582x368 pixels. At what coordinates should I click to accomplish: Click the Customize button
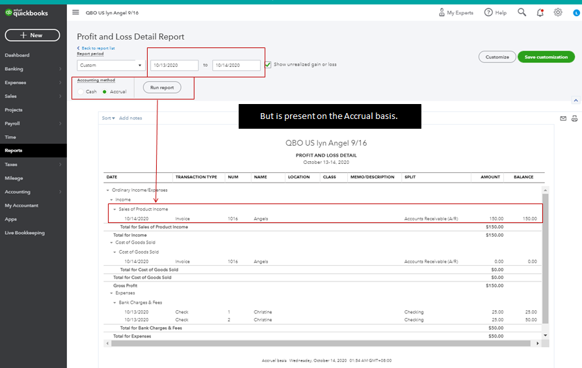click(497, 57)
